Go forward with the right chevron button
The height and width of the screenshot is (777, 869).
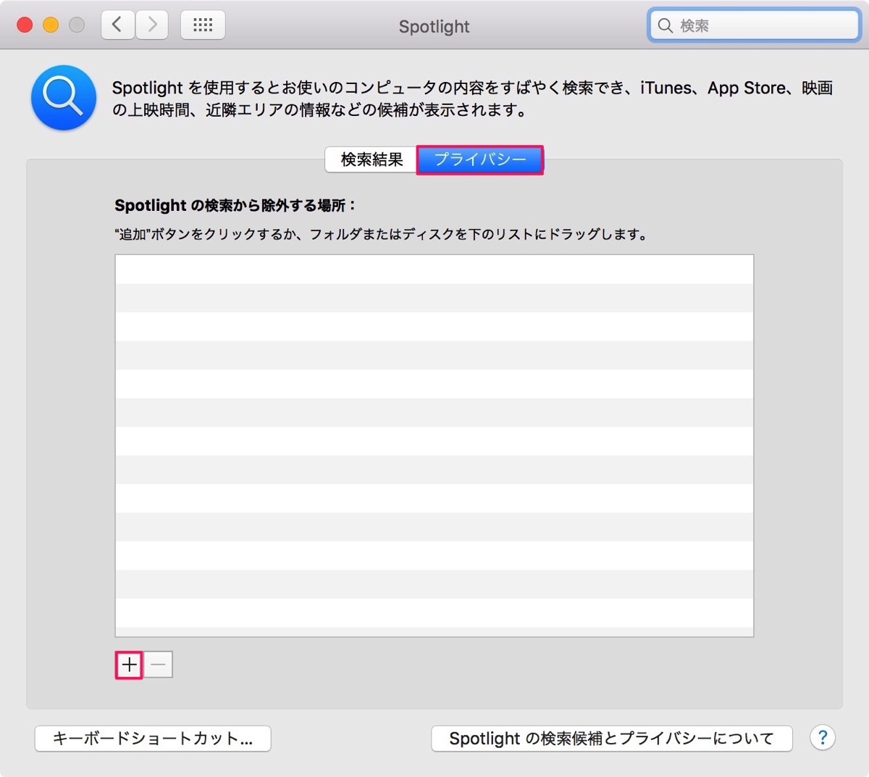pos(152,25)
